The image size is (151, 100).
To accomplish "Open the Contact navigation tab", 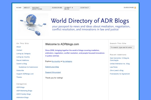I will (85, 8).
